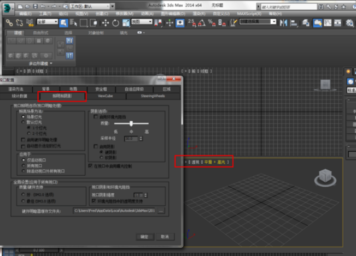Toggle the Percent Snap icon
Viewport: 356px width, 256px height.
click(x=212, y=23)
